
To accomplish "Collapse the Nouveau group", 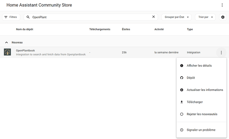I will (x=6, y=42).
